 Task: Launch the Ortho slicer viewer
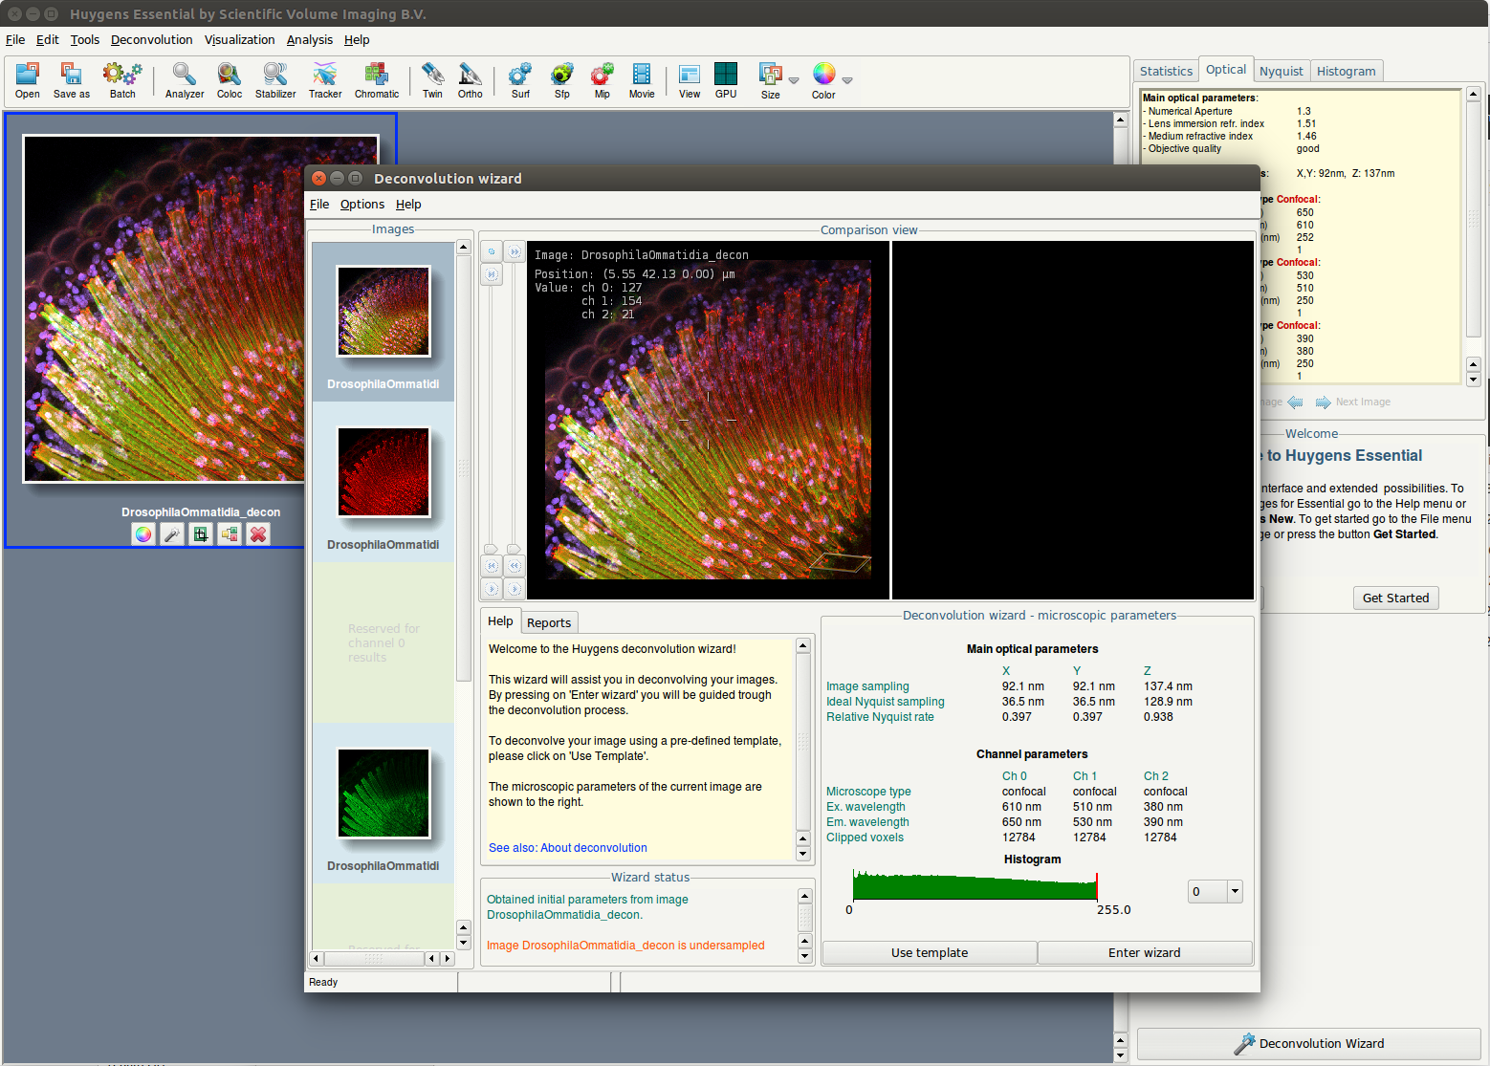tap(470, 80)
